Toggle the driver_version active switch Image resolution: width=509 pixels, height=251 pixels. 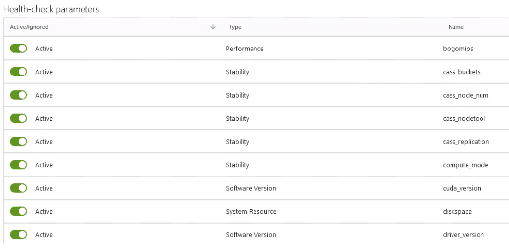(x=18, y=235)
